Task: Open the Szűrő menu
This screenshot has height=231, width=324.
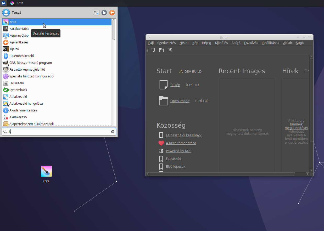Action: (x=236, y=43)
